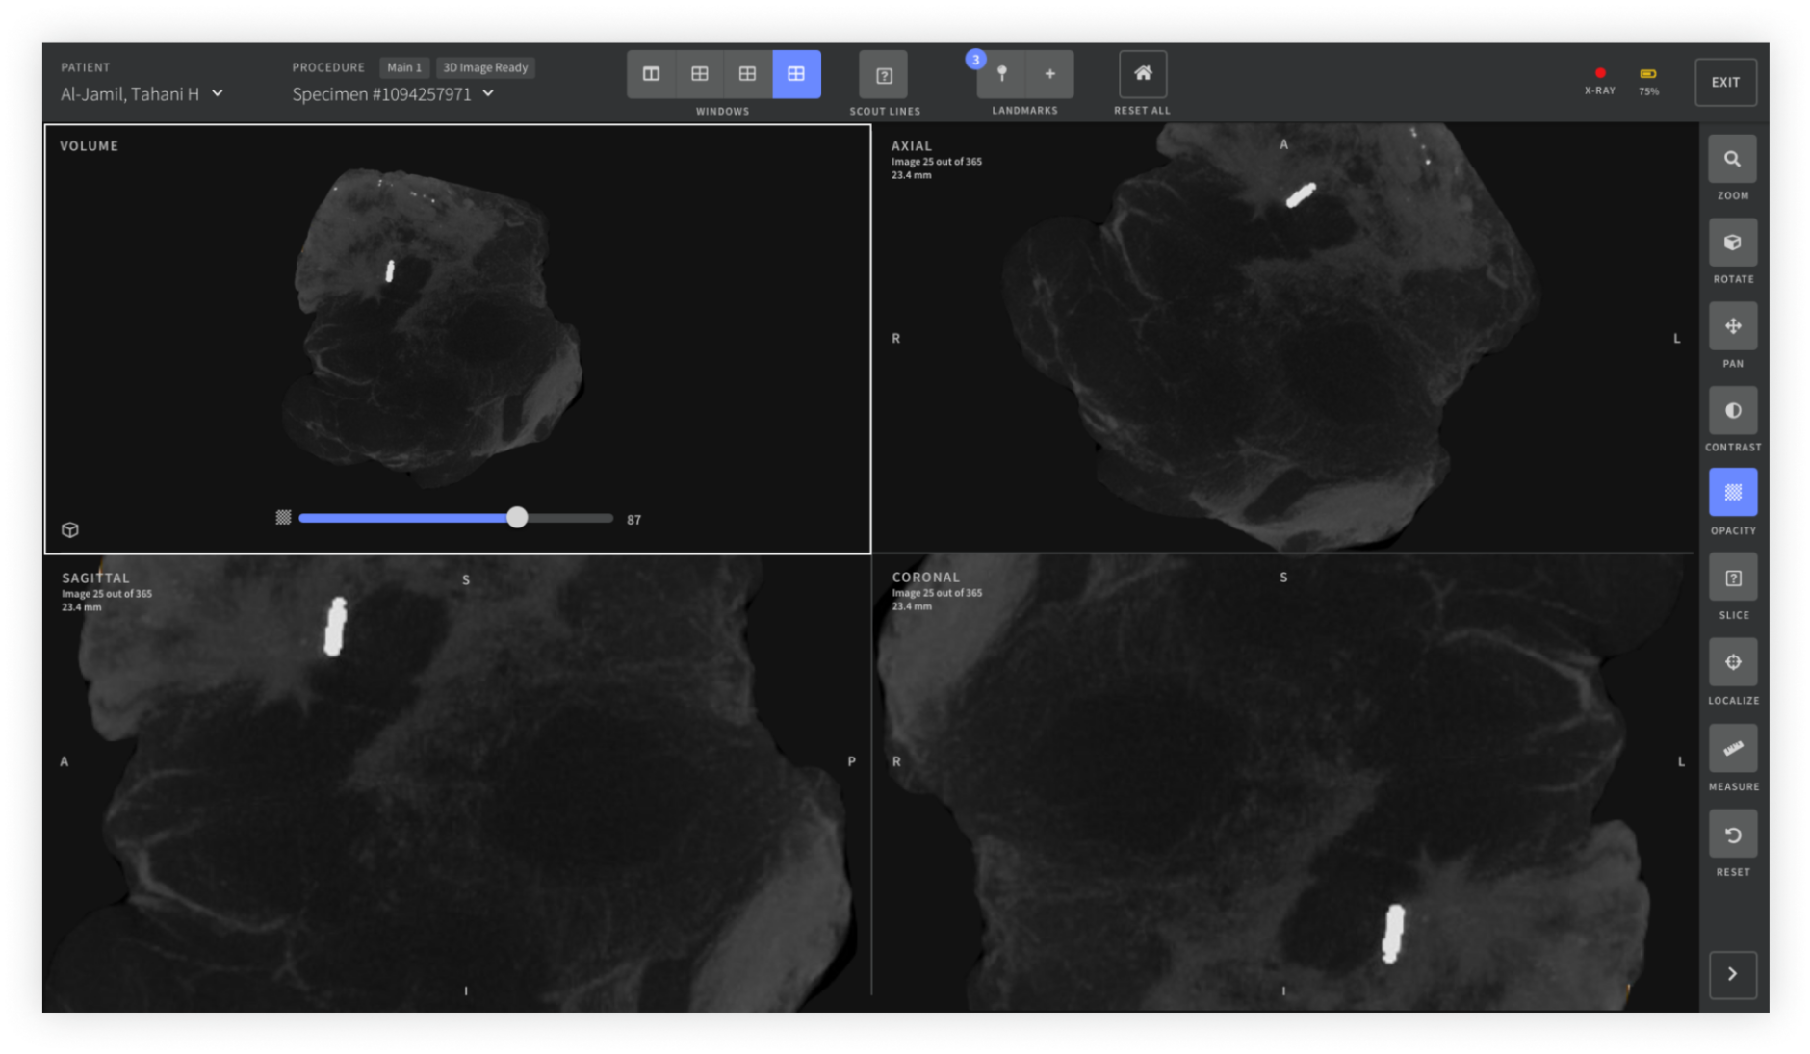Select the Localize crosshair tool

click(1732, 663)
